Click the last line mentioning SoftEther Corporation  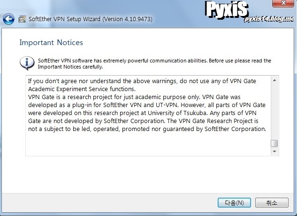pos(147,129)
